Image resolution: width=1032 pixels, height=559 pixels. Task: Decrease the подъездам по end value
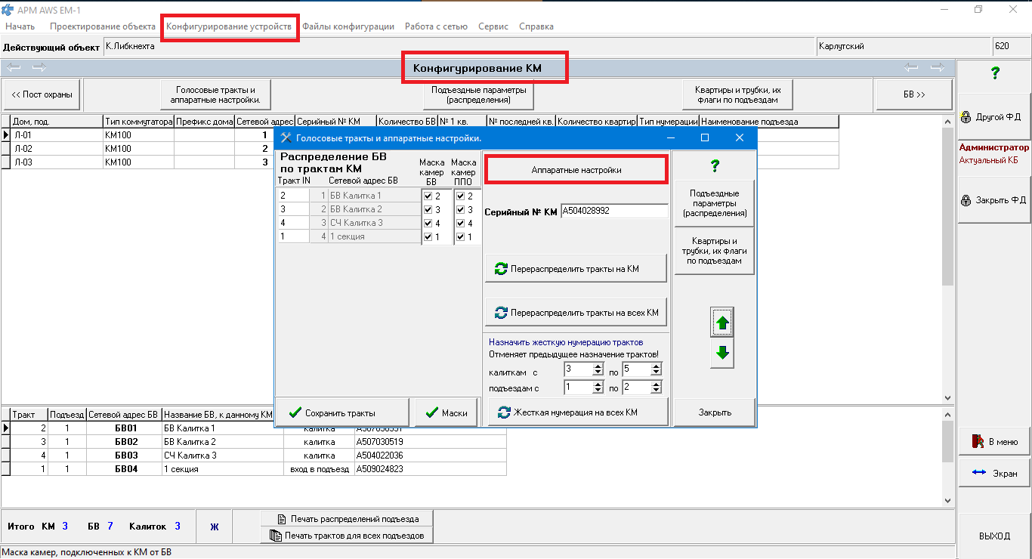click(656, 391)
